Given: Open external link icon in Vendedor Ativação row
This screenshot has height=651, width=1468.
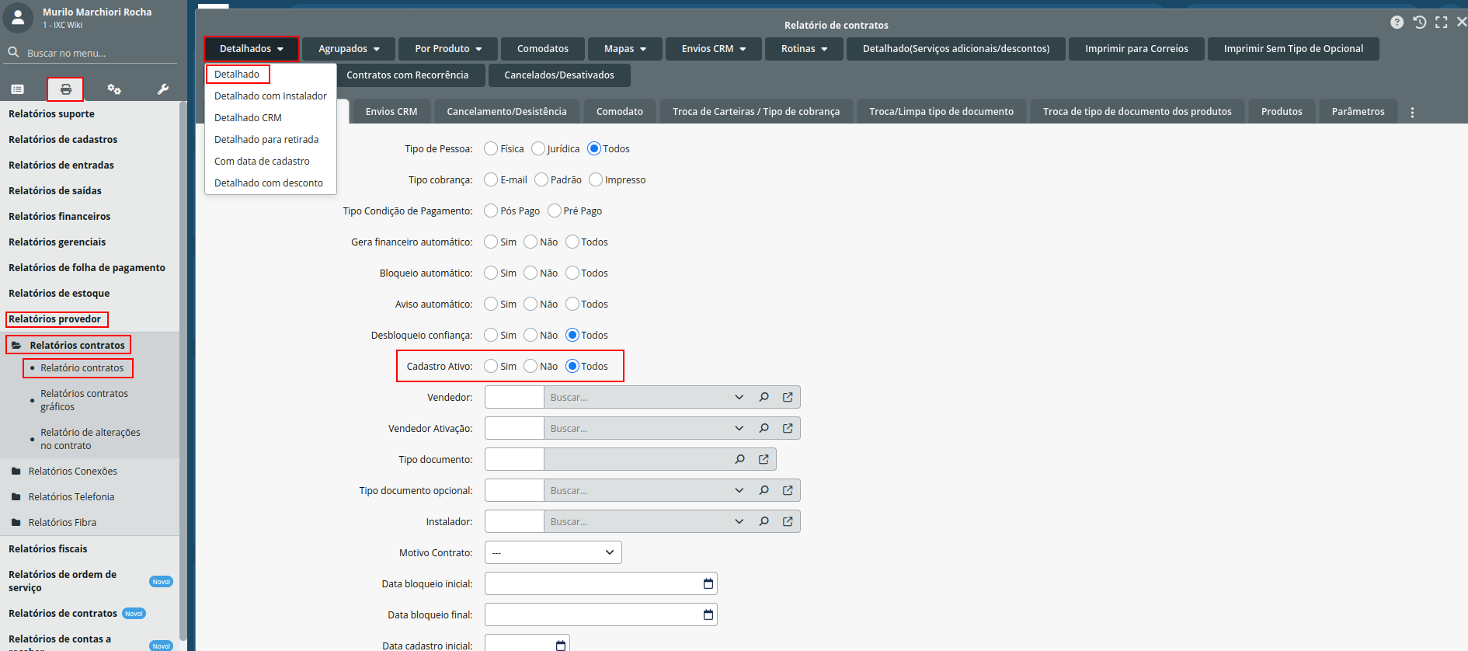Looking at the screenshot, I should pyautogui.click(x=788, y=428).
